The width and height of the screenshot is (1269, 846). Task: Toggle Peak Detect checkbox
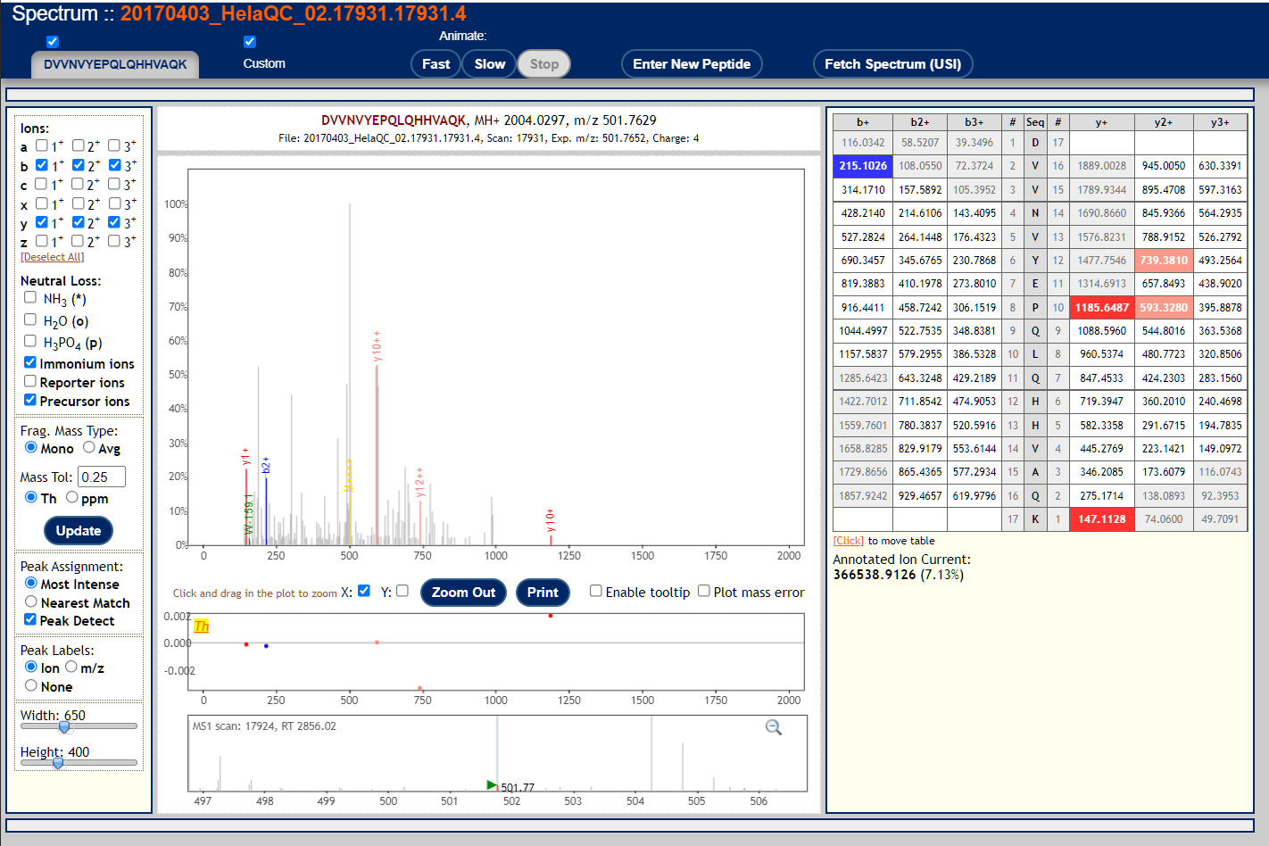[x=30, y=619]
